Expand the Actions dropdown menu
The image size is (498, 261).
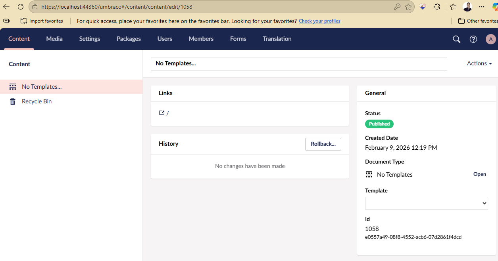(479, 63)
